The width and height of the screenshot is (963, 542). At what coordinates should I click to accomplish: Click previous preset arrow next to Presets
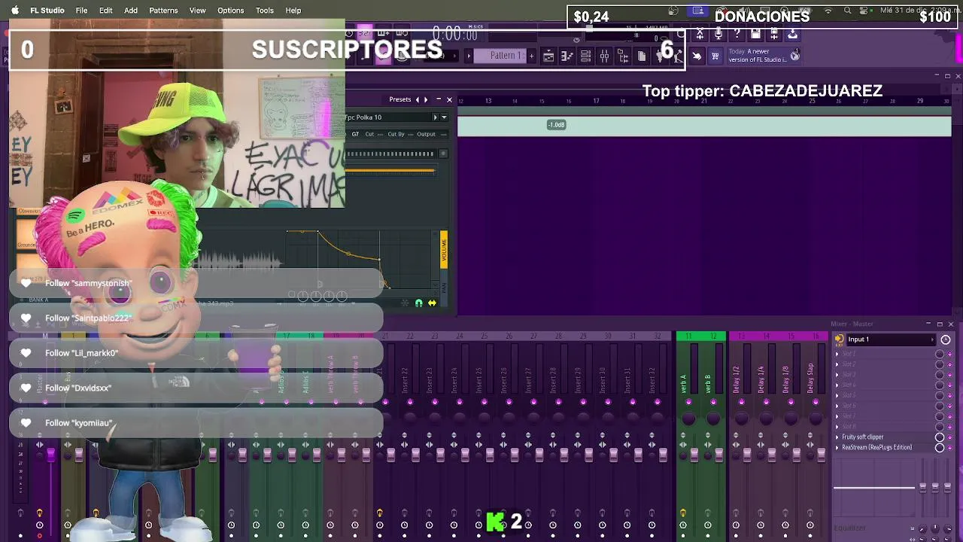click(418, 99)
